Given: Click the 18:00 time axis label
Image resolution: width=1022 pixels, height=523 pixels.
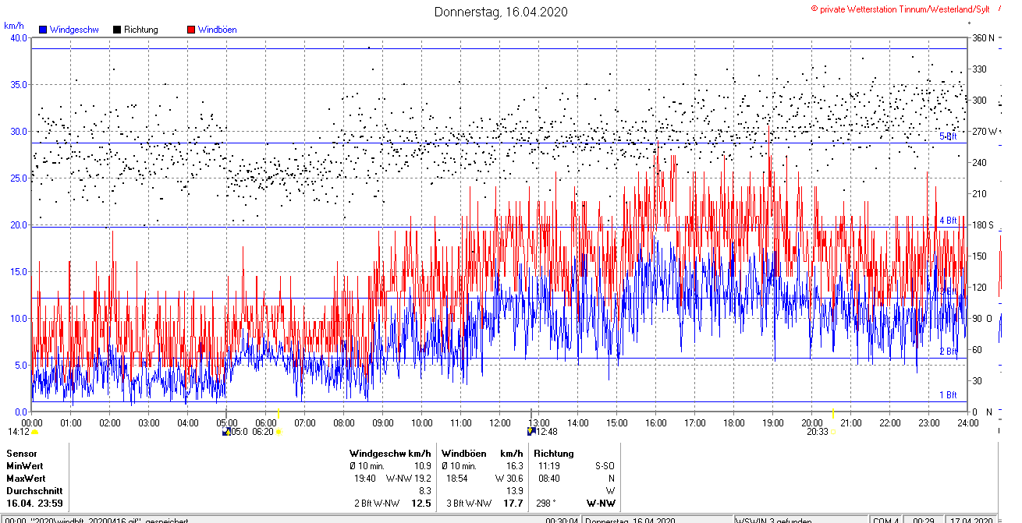Looking at the screenshot, I should coord(734,422).
